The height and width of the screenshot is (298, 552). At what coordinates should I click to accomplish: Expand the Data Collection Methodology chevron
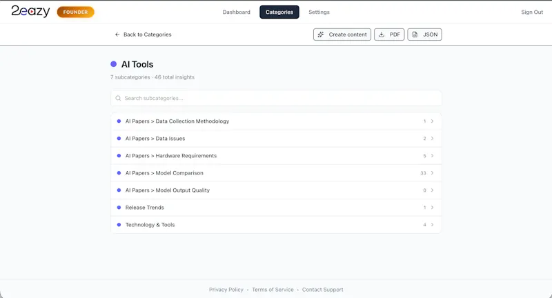pos(433,121)
